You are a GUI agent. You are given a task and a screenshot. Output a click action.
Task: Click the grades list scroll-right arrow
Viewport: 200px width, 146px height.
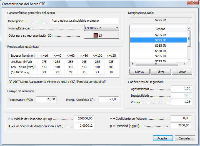pos(184,64)
